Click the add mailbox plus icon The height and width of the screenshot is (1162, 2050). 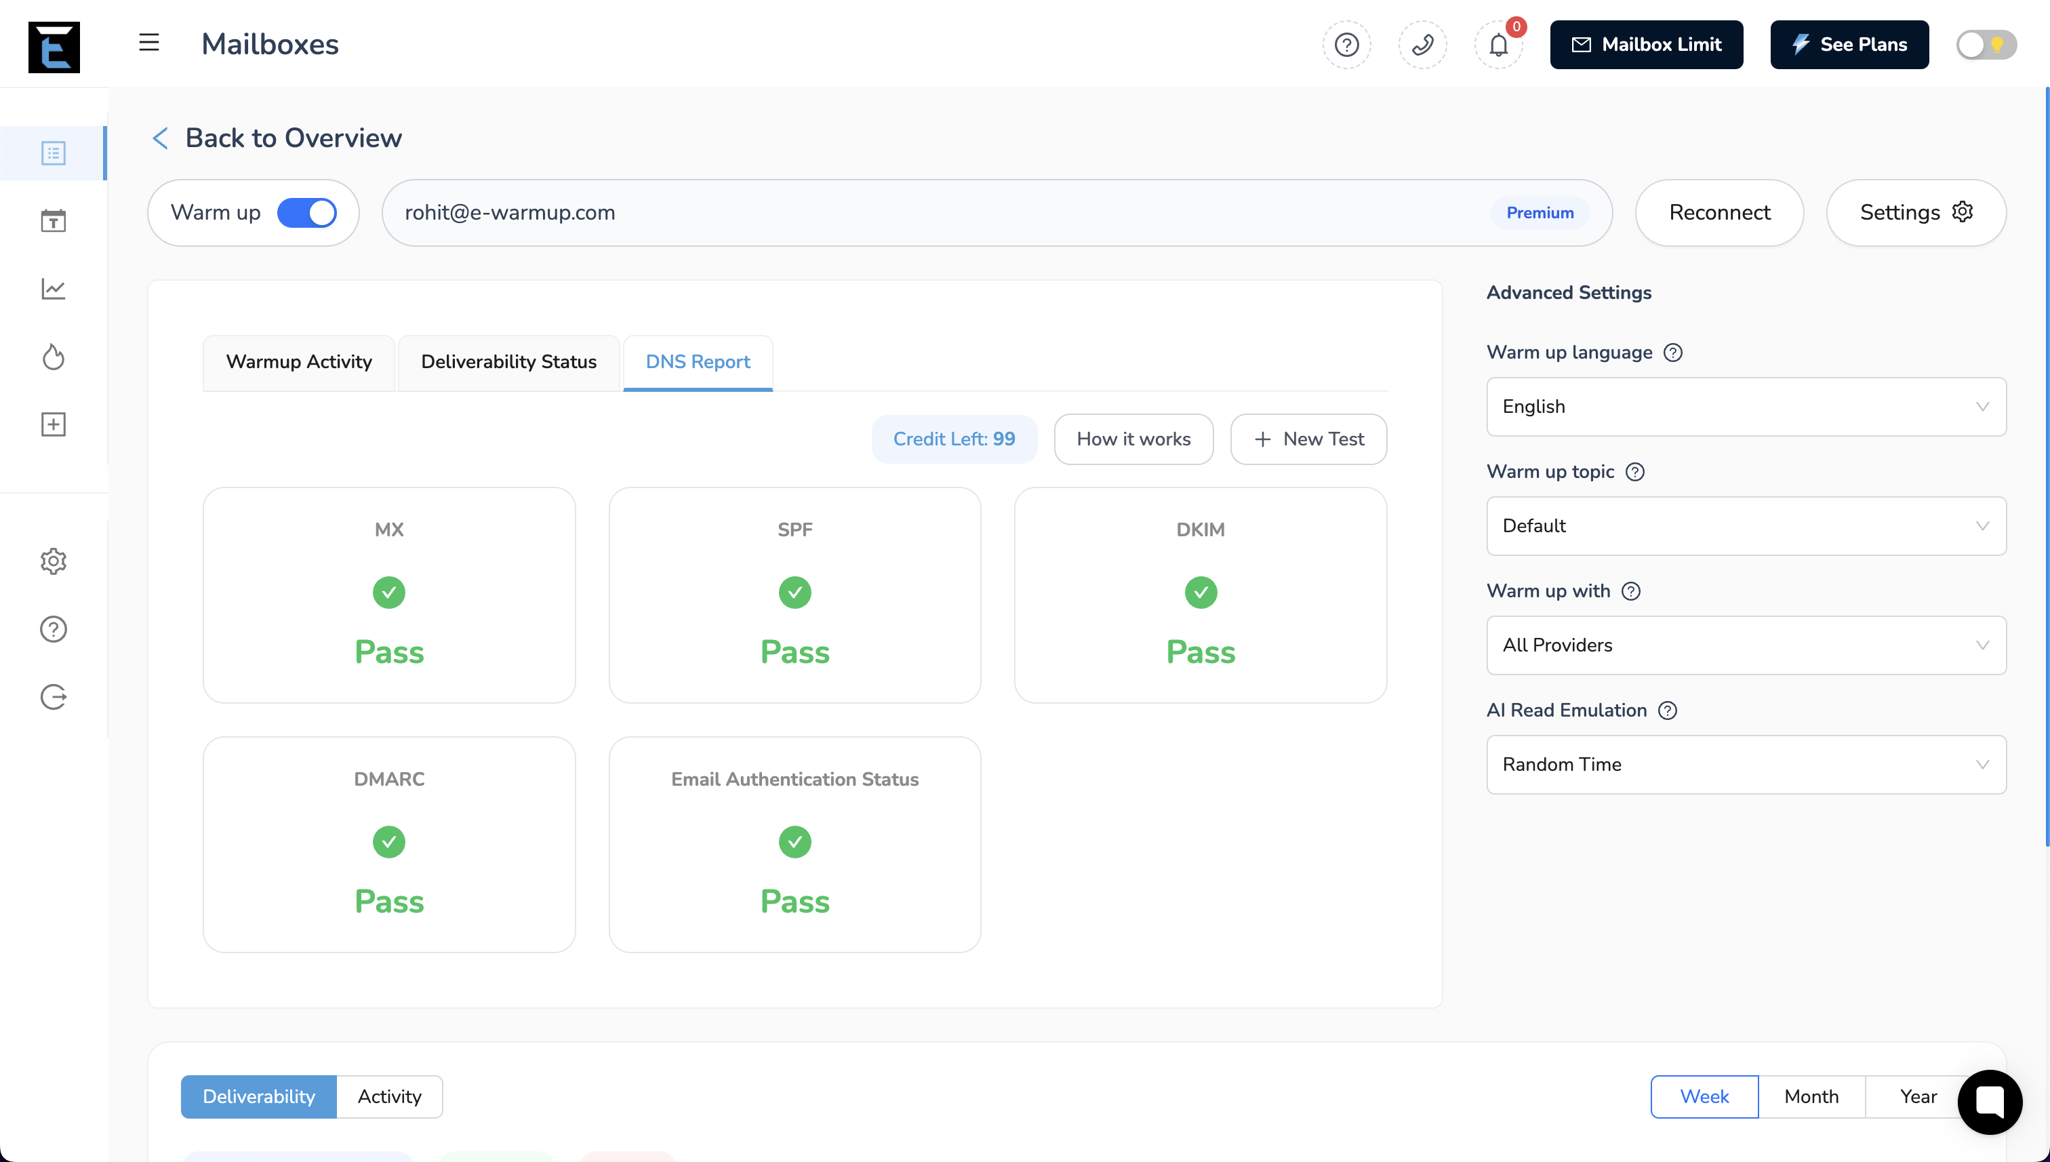point(54,424)
